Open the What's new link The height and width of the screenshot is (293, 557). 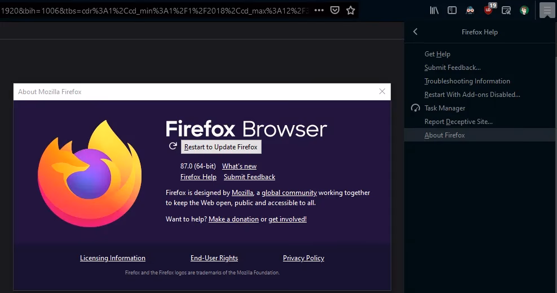coord(239,166)
